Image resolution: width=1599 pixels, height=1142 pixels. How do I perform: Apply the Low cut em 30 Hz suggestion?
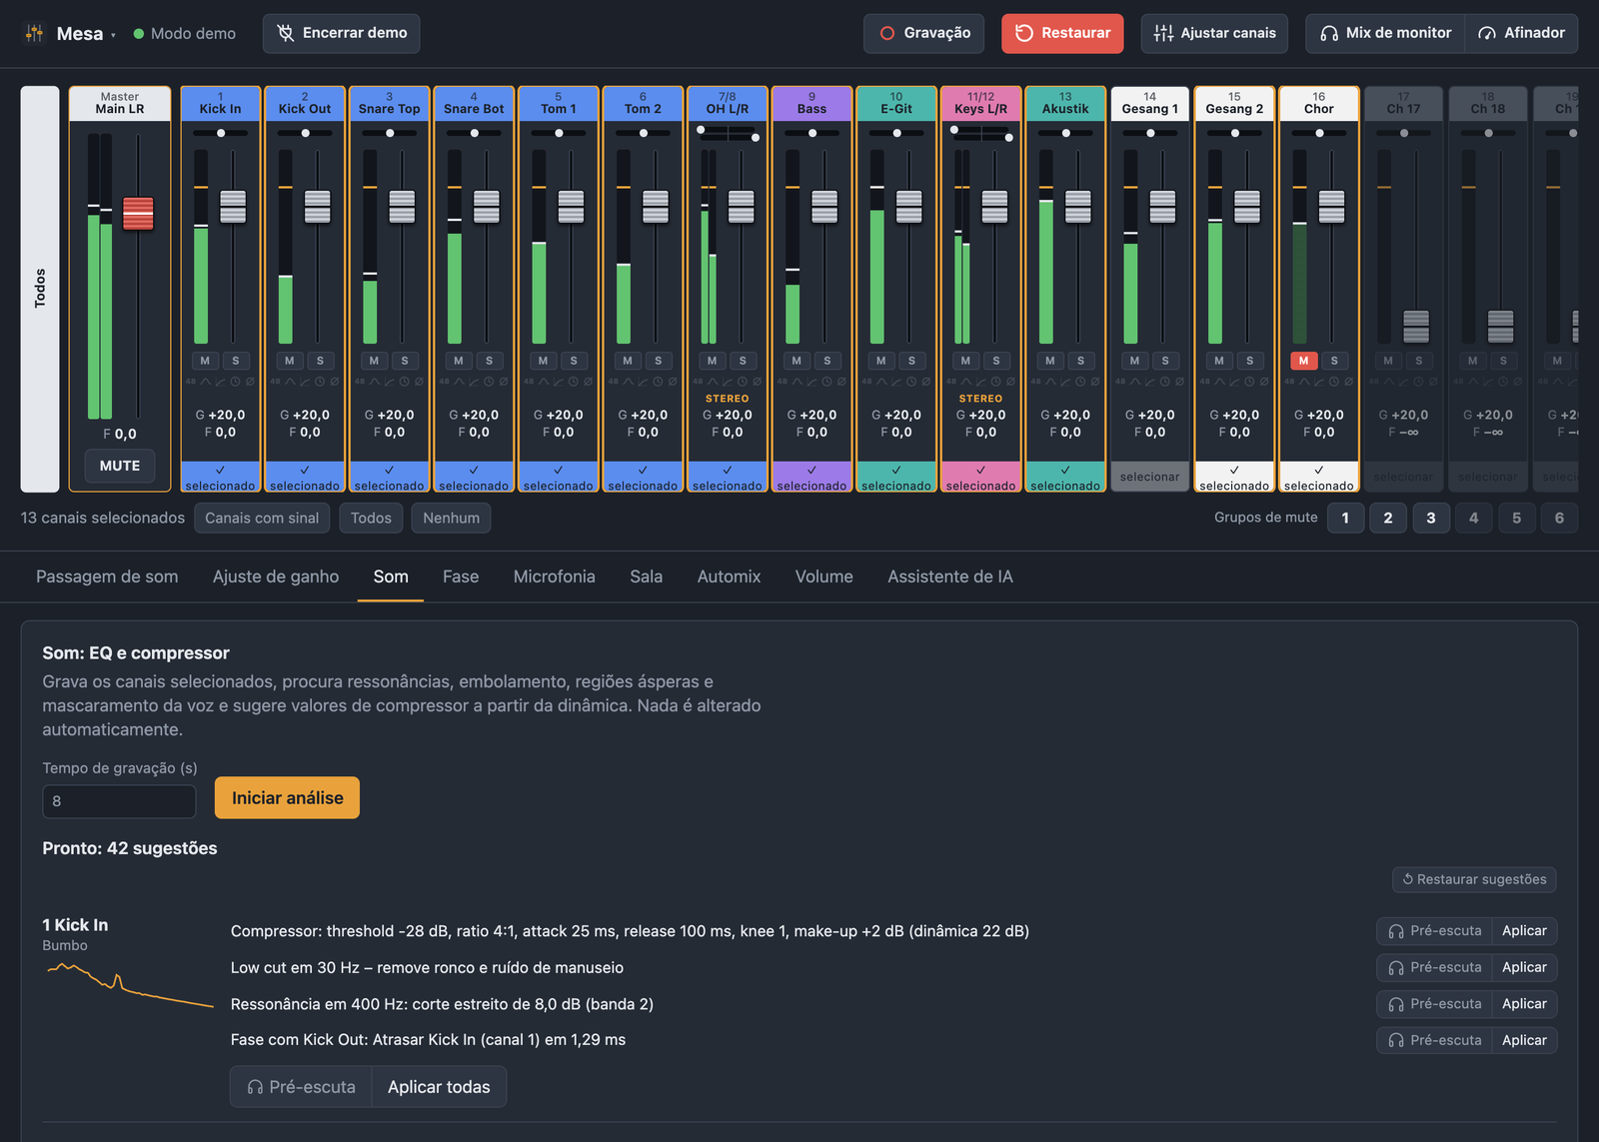pos(1524,967)
